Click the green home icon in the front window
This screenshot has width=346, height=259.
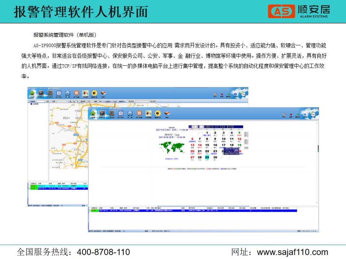click(93, 114)
